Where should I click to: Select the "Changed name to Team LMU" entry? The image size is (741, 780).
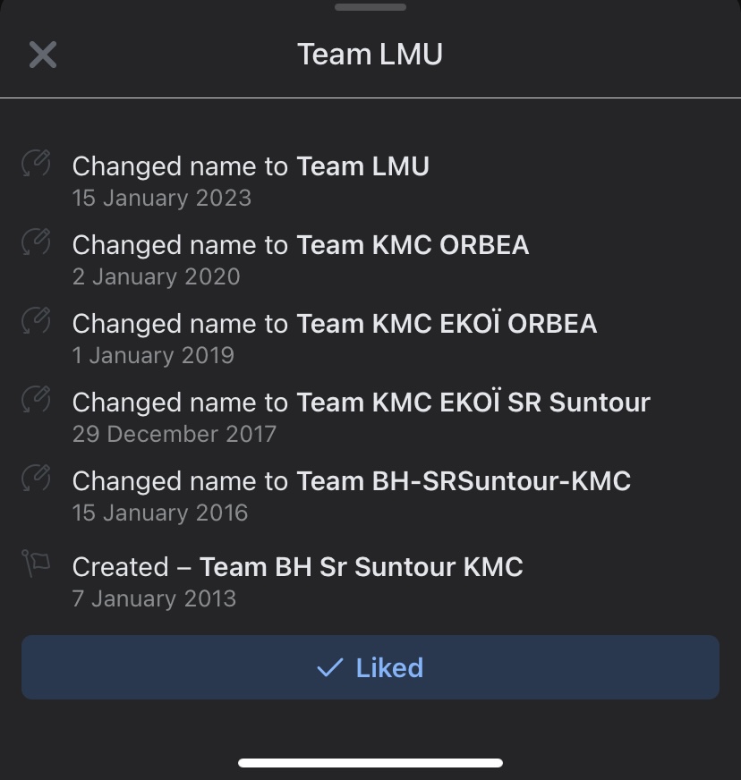pyautogui.click(x=251, y=166)
